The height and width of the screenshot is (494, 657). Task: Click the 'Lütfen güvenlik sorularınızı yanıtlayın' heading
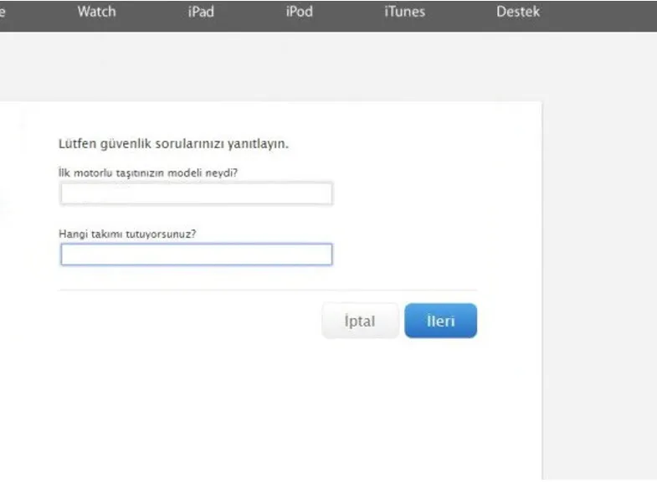pos(173,143)
